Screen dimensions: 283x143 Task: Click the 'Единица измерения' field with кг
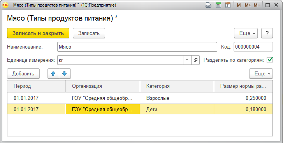click(120, 60)
